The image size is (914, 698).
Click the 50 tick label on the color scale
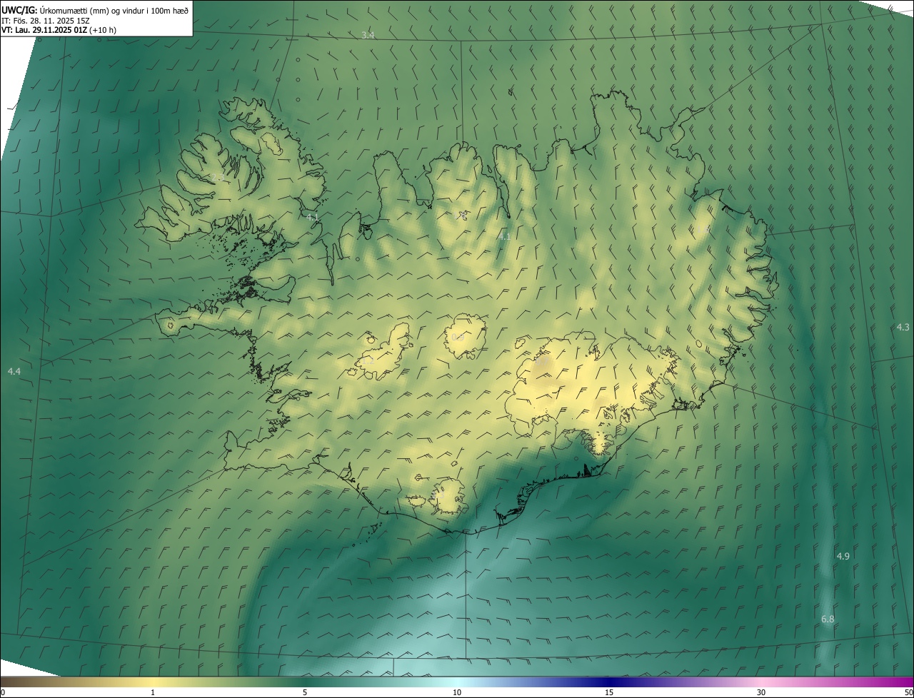908,692
